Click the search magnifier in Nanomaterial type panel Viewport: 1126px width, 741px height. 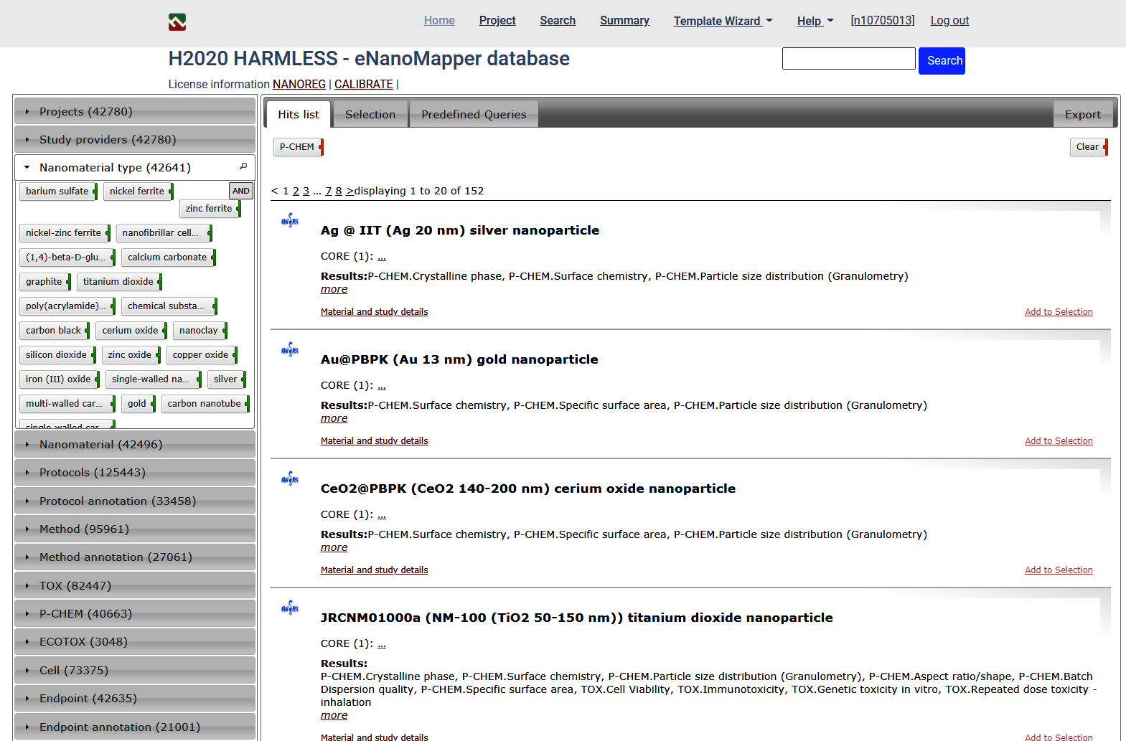(x=243, y=166)
